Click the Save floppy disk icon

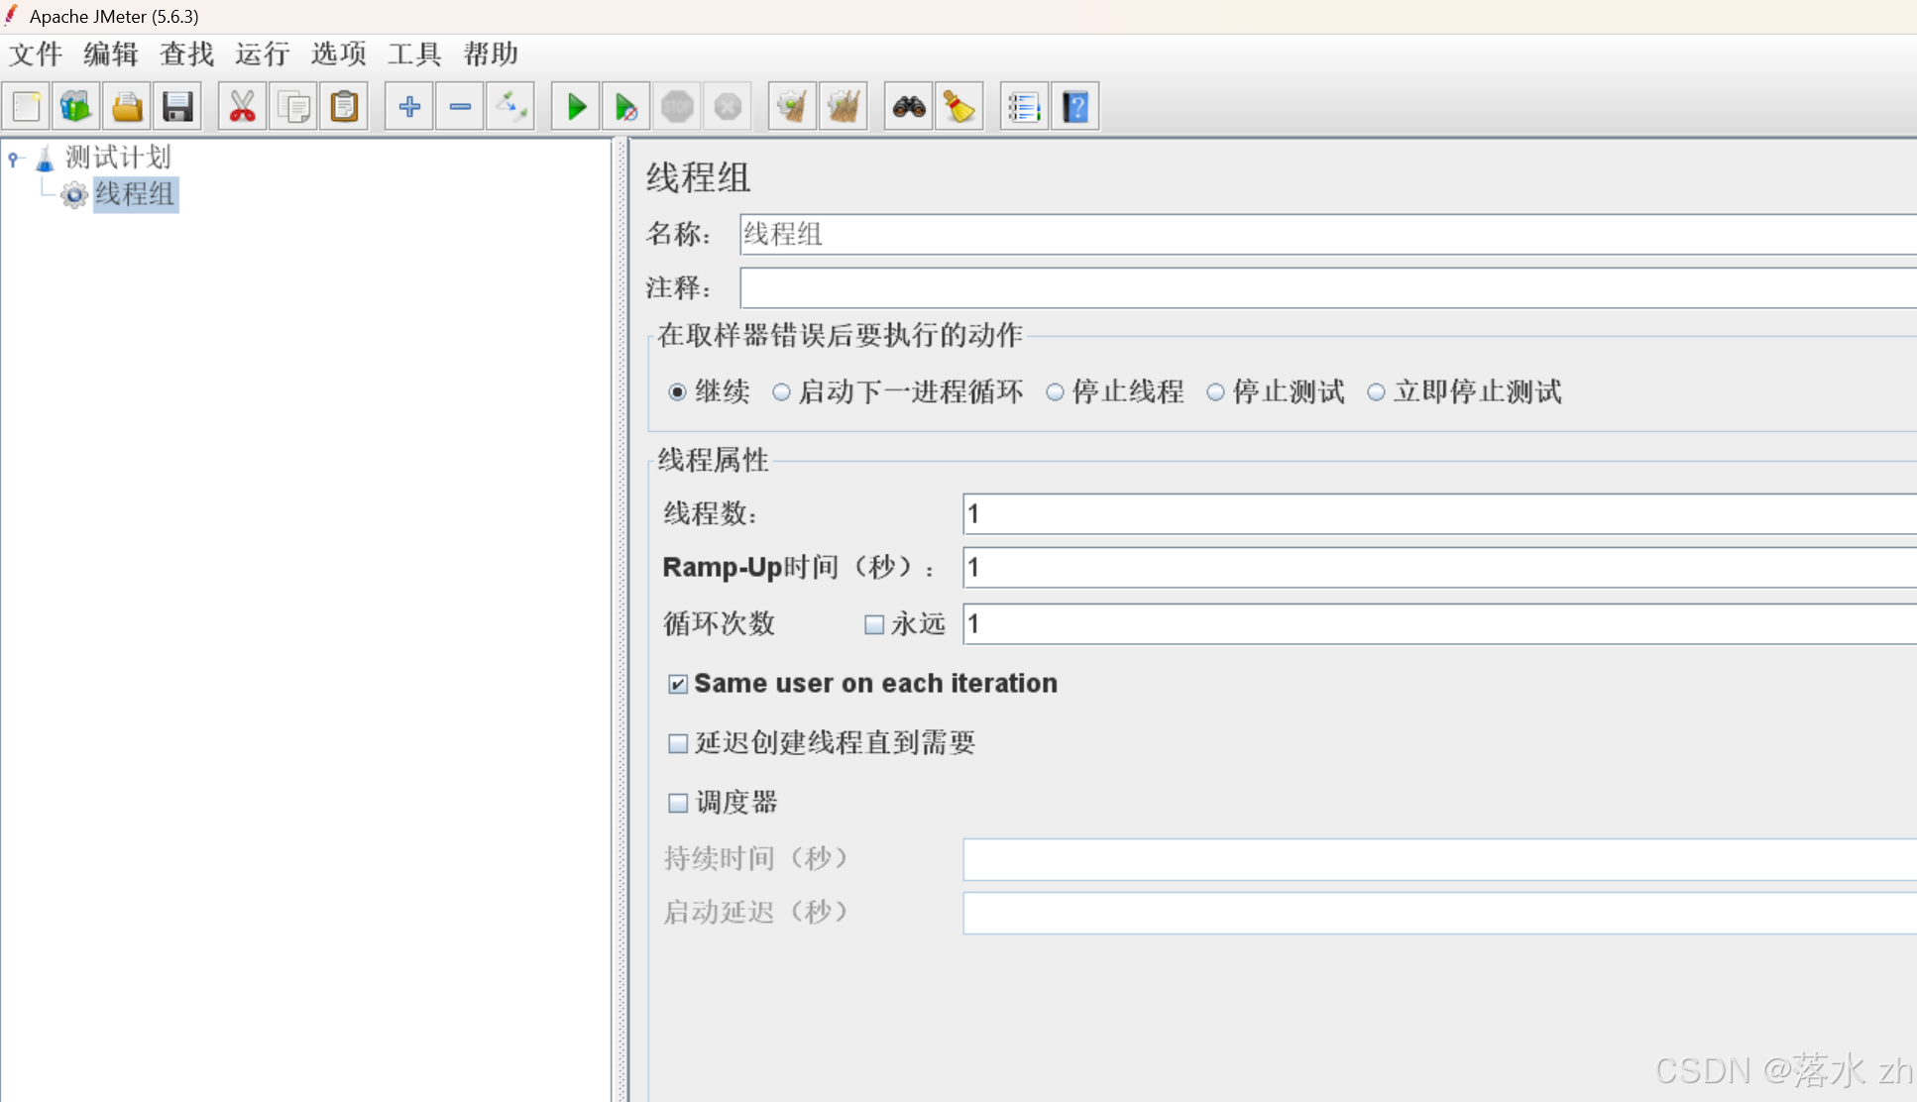point(177,106)
